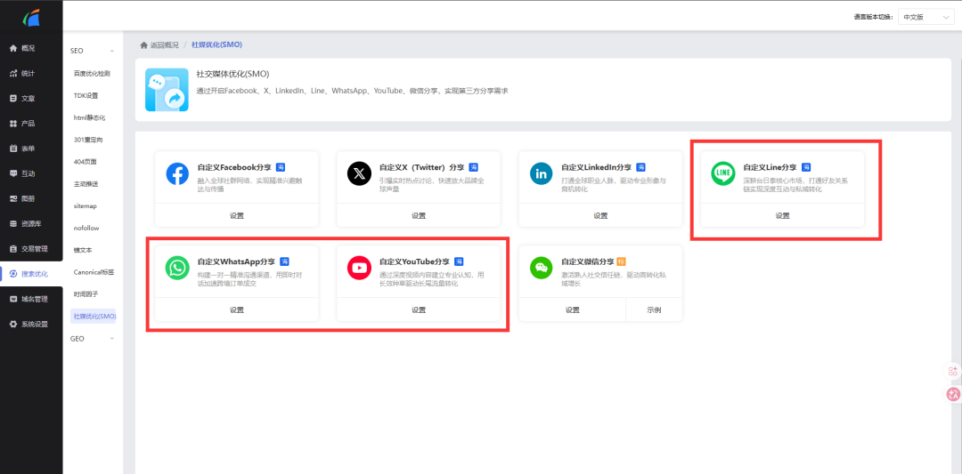This screenshot has height=474, width=962.
Task: Click the home icon beside 返回概况
Action: coord(143,44)
